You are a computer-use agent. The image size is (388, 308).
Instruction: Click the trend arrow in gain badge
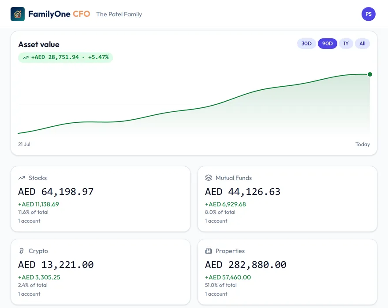26,58
